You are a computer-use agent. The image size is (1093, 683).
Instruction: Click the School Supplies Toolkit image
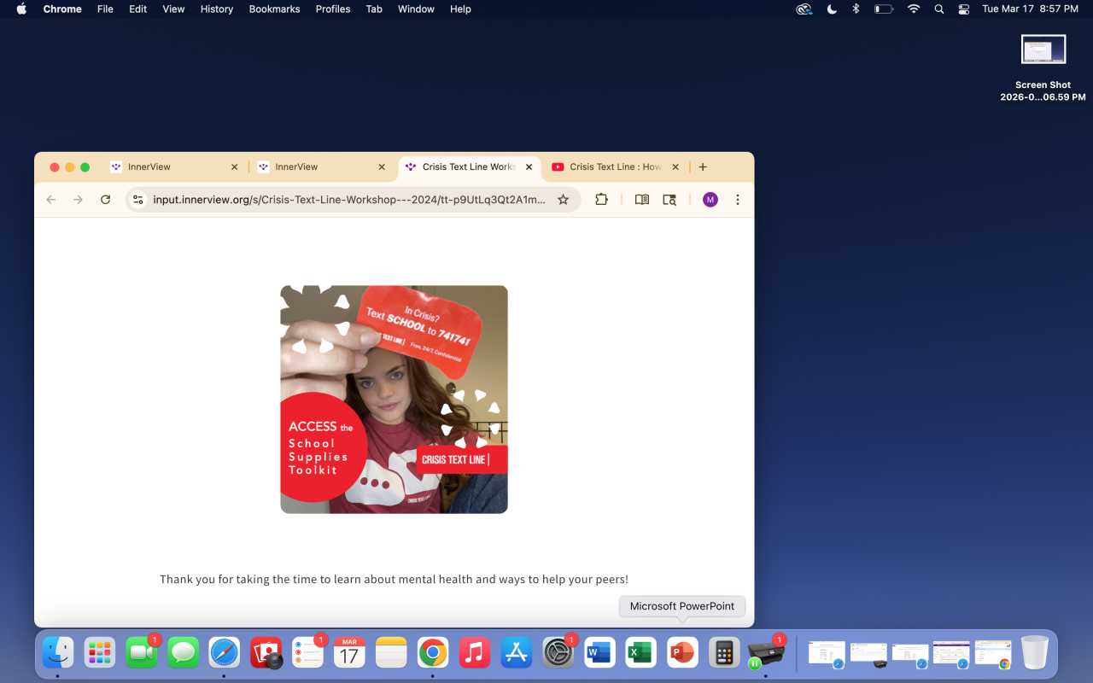(x=395, y=400)
